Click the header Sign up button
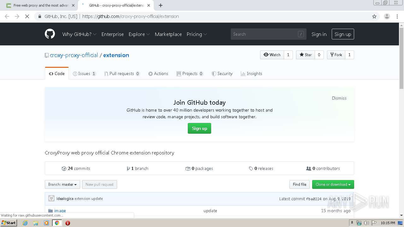This screenshot has height=227, width=404. [343, 34]
